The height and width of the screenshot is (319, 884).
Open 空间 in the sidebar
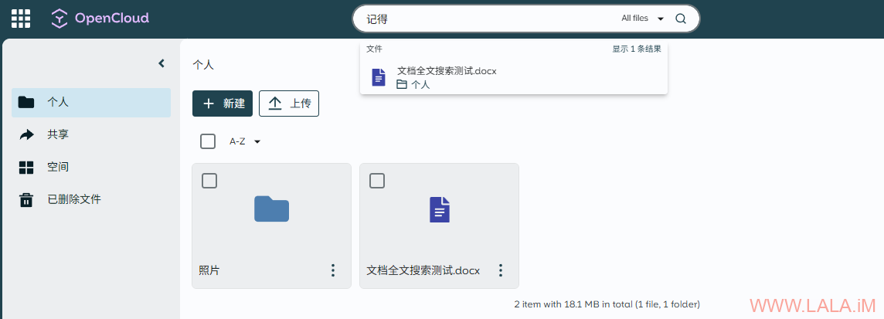tap(58, 167)
